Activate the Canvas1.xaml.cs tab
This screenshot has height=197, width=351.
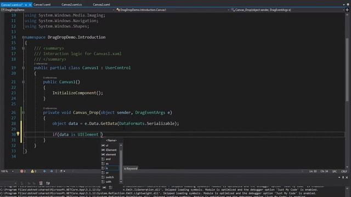click(12, 5)
